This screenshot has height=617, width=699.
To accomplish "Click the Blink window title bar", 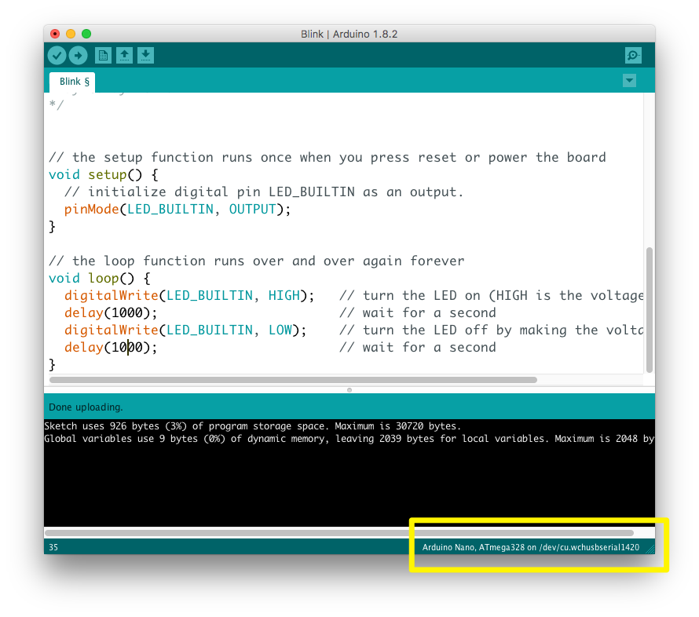I will click(x=349, y=34).
